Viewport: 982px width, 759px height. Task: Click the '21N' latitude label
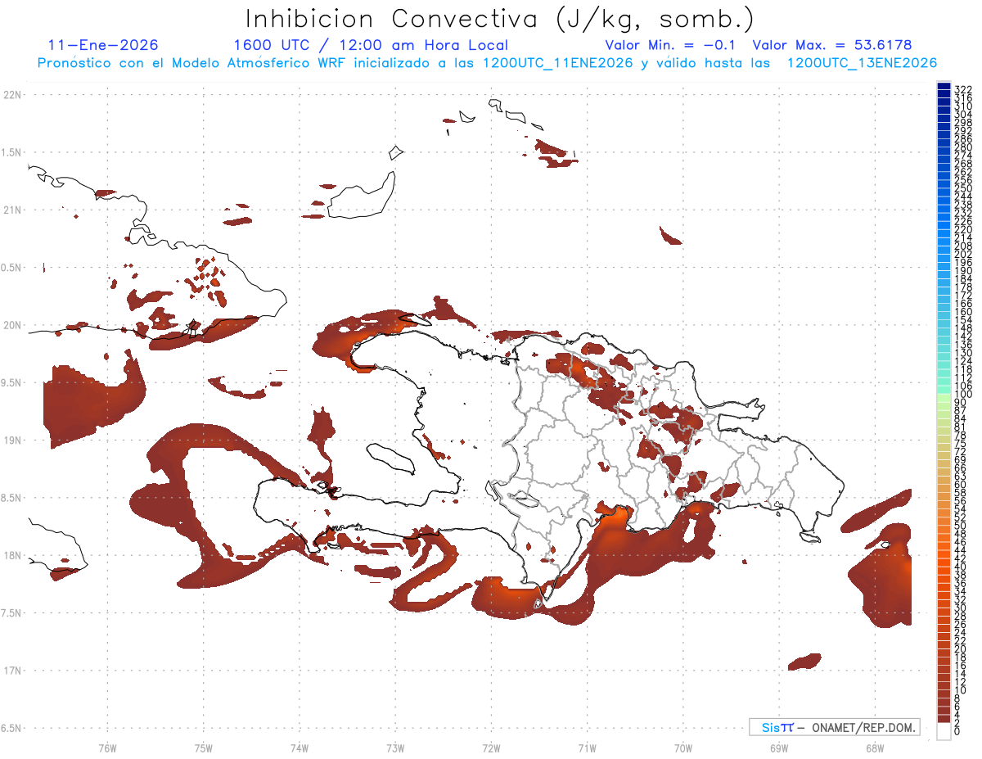(12, 210)
